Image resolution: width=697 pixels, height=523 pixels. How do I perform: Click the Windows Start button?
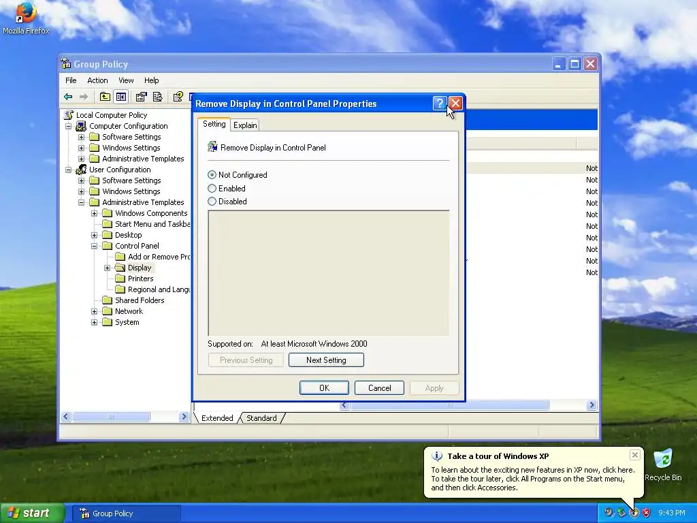click(x=33, y=513)
